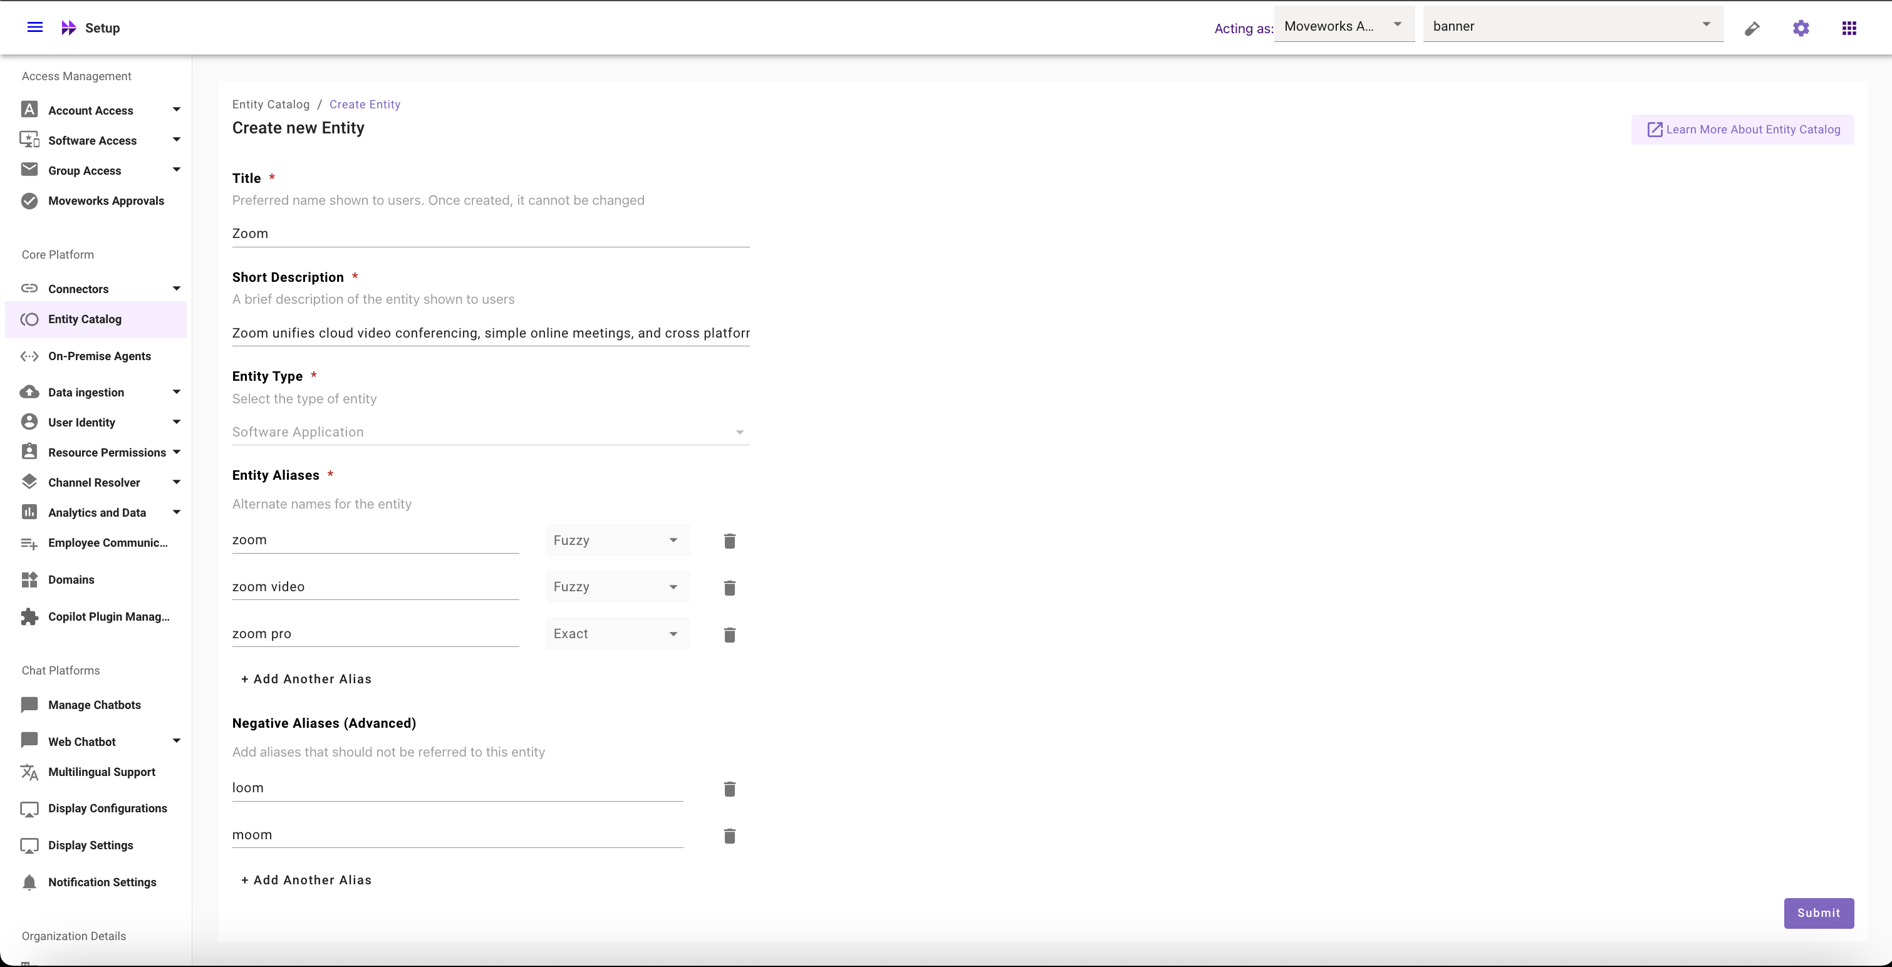The height and width of the screenshot is (967, 1892).
Task: Open Learn More About Entity Catalog
Action: tap(1742, 129)
